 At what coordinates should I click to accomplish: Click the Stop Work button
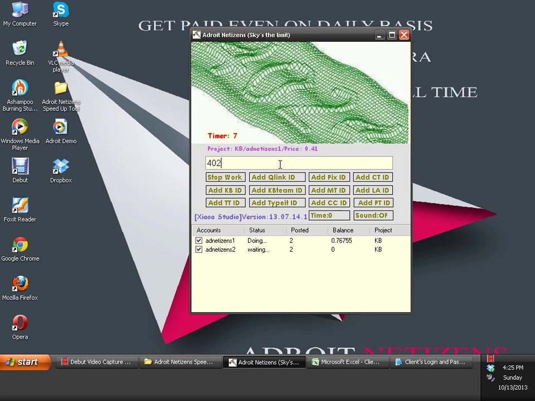tap(225, 177)
